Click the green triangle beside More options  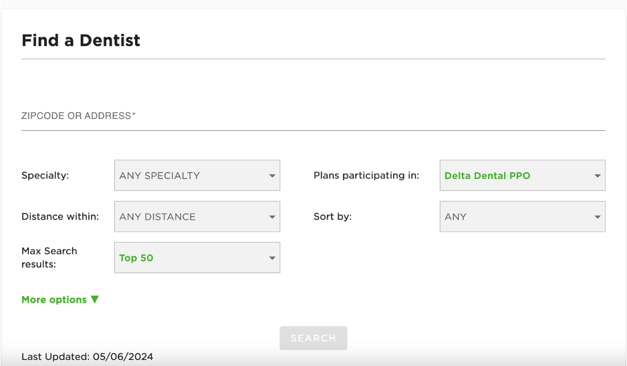pos(95,299)
